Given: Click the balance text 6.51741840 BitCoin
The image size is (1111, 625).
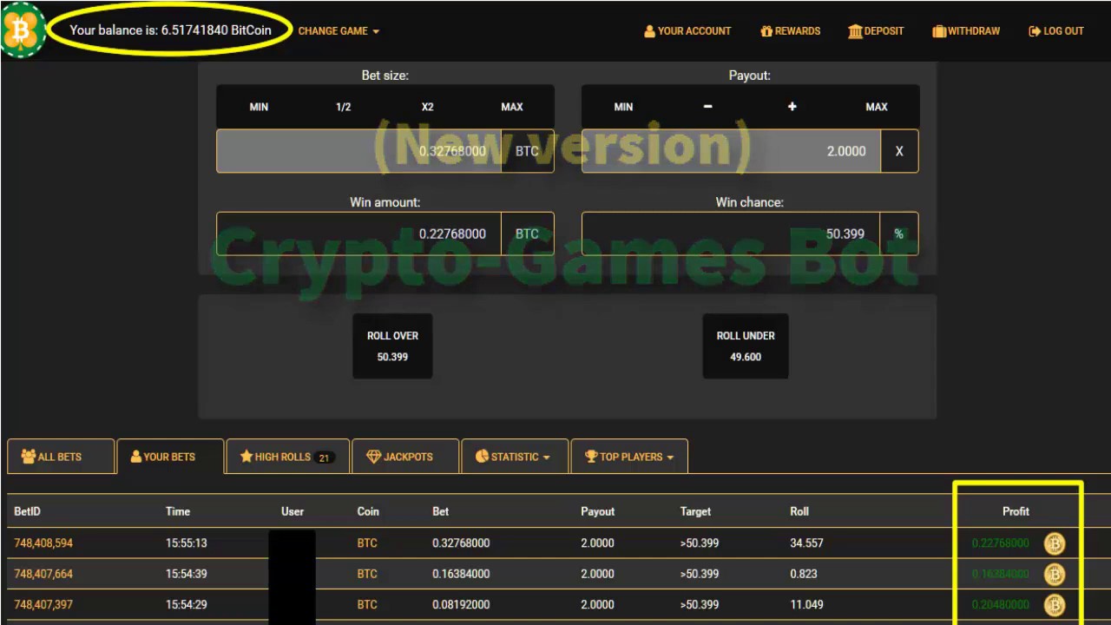Looking at the screenshot, I should (x=216, y=30).
